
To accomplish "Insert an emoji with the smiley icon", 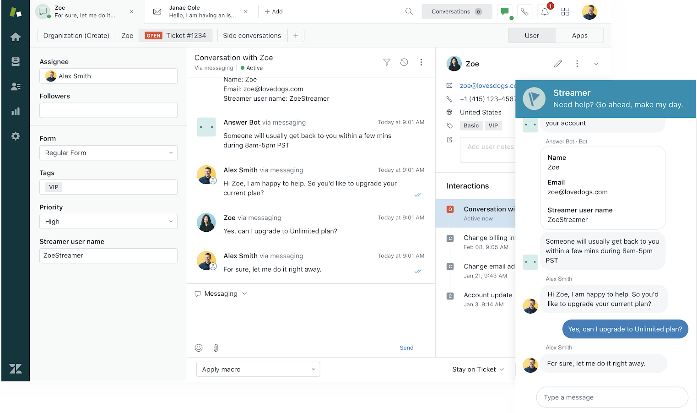I will [x=199, y=348].
